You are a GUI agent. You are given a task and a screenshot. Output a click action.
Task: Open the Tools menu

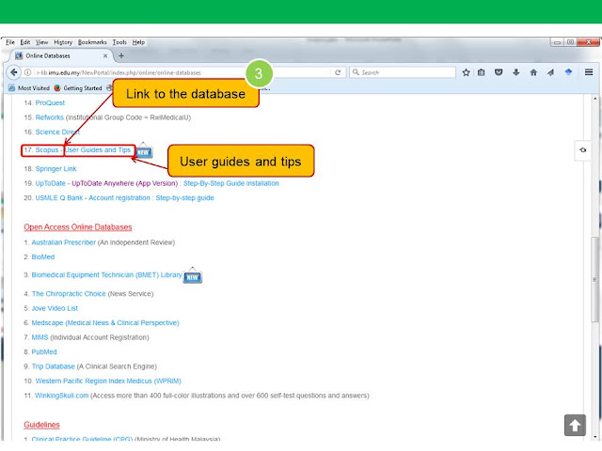coord(119,42)
